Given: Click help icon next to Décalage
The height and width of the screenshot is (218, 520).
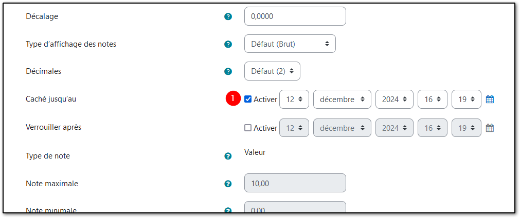Looking at the screenshot, I should click(x=228, y=16).
